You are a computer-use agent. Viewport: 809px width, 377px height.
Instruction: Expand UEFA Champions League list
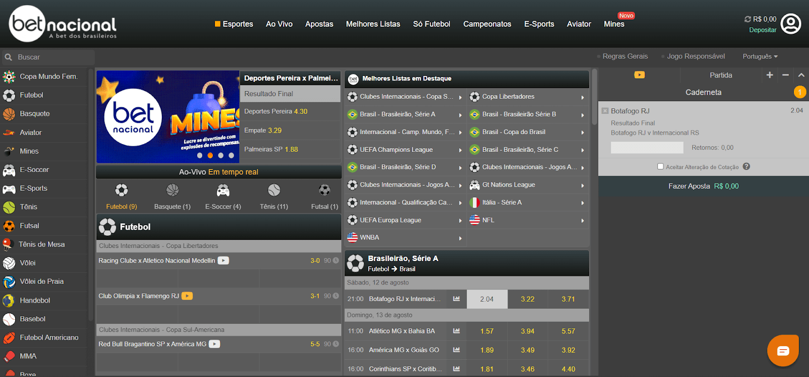tap(406, 150)
